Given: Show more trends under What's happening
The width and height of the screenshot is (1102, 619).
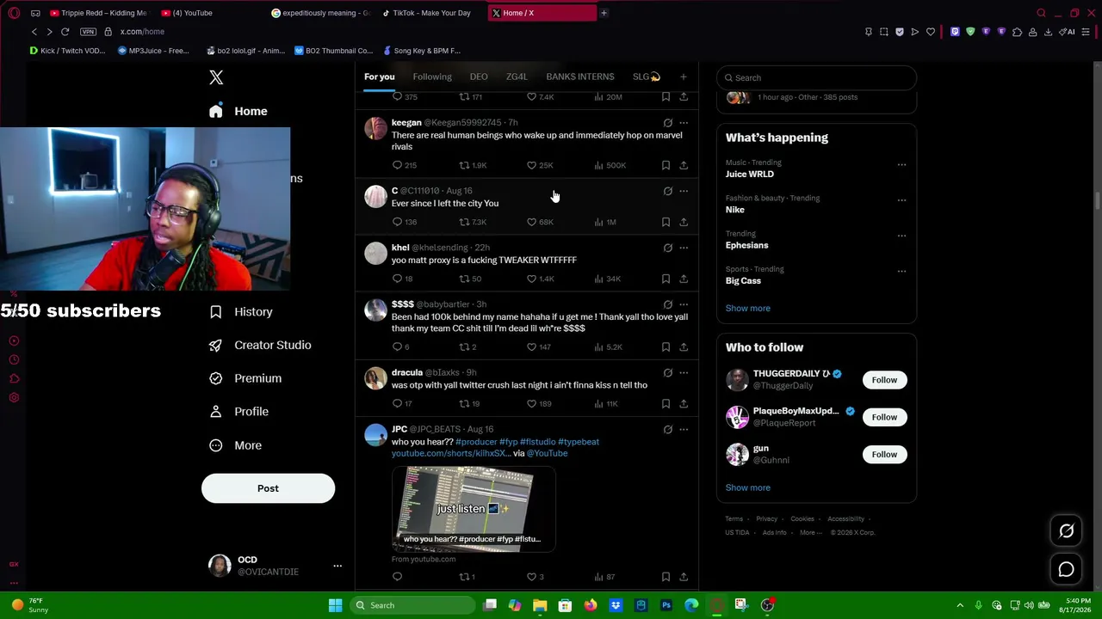Looking at the screenshot, I should 747,308.
